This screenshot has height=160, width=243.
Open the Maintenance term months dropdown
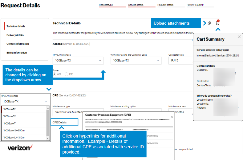181,112
